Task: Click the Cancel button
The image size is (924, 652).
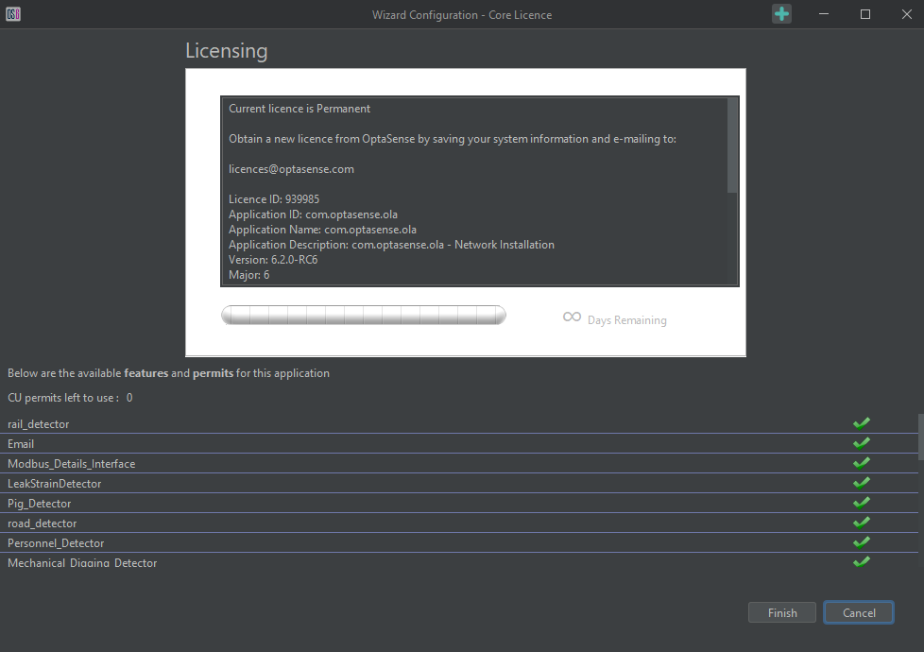Action: pos(858,611)
